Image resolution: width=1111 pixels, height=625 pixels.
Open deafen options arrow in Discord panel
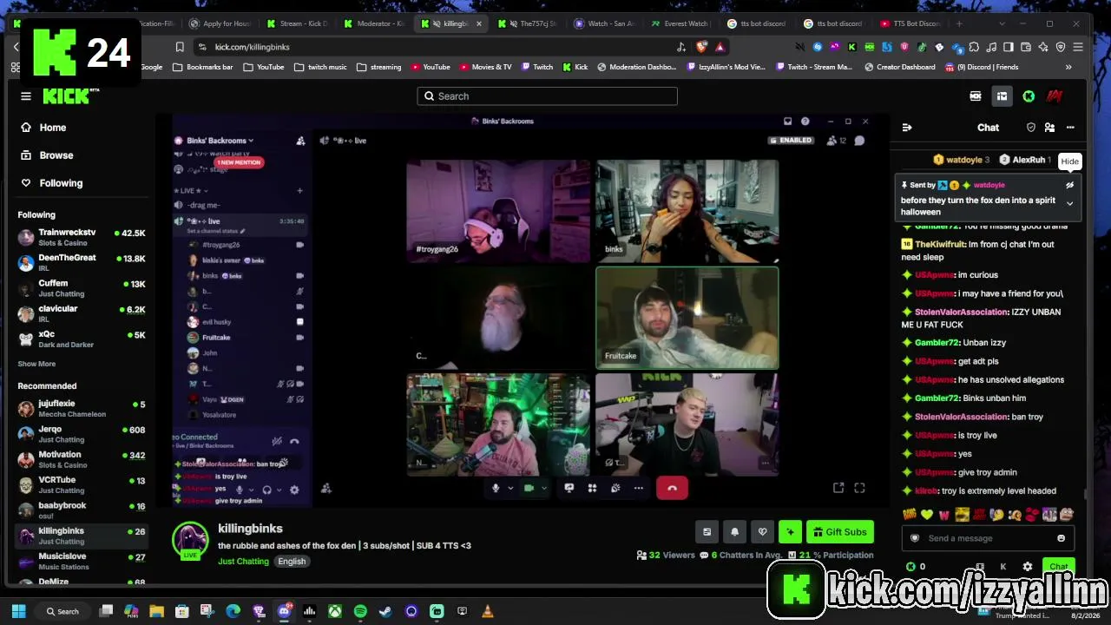click(x=279, y=490)
